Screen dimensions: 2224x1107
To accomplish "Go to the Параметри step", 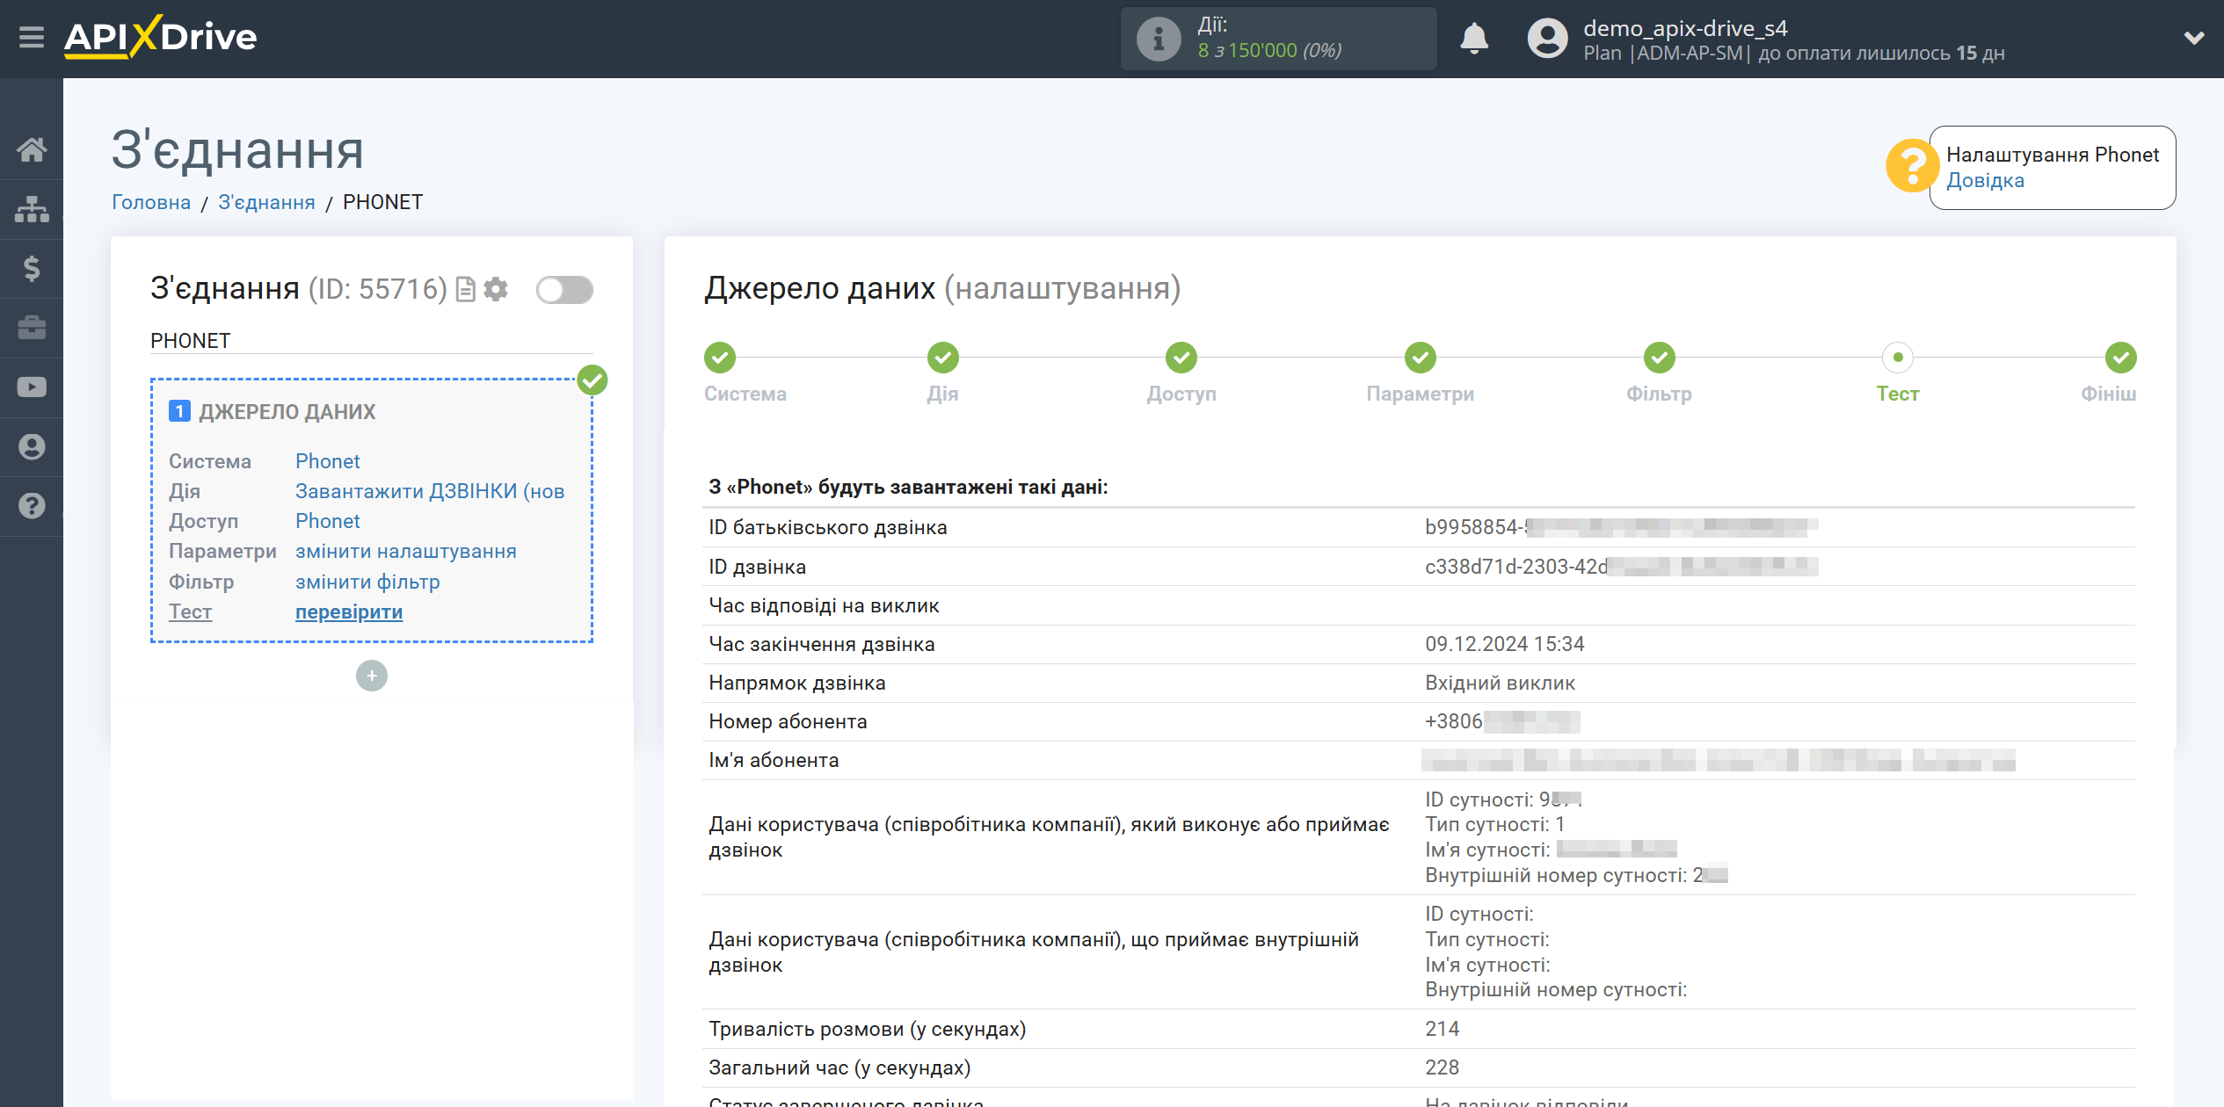I will coord(1421,358).
